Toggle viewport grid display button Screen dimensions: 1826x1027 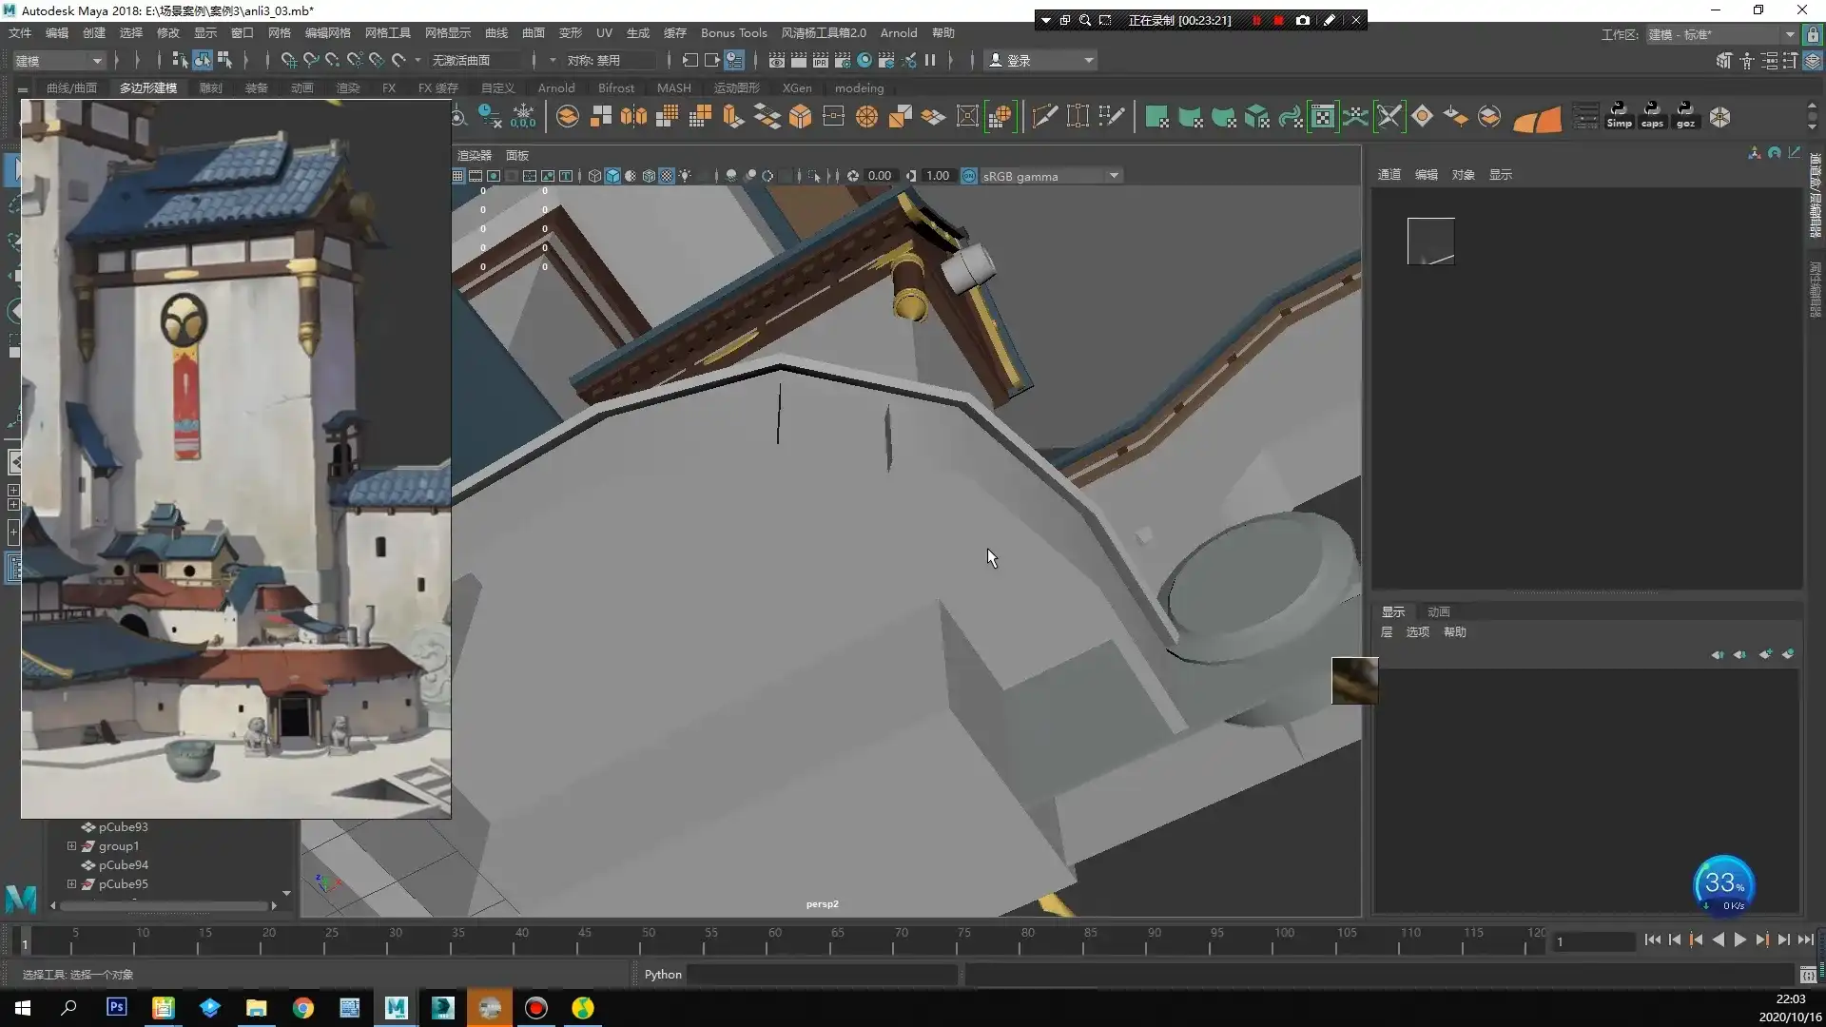point(458,176)
